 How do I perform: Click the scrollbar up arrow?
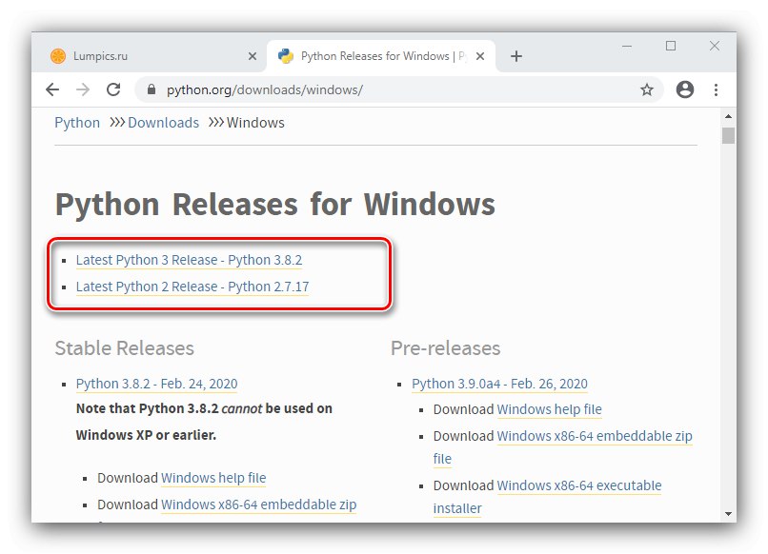[728, 116]
